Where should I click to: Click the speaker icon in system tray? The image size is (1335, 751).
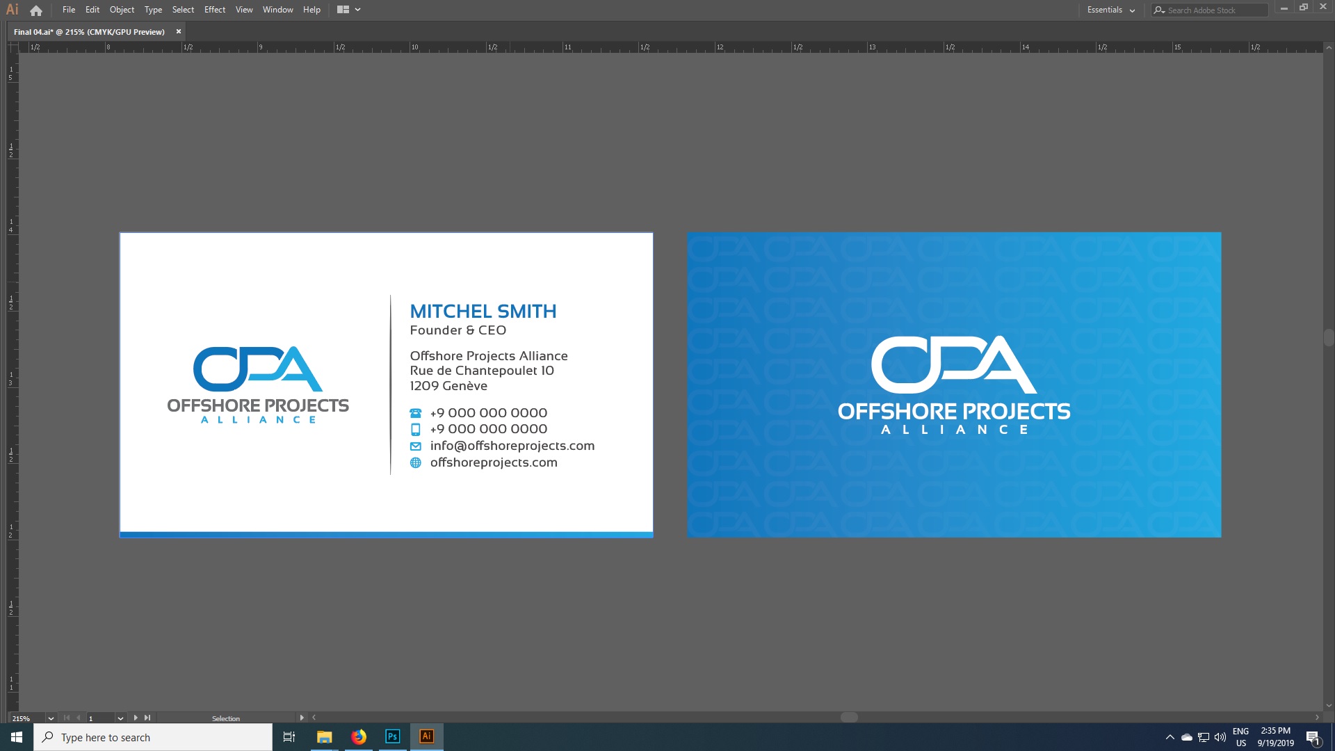click(x=1221, y=737)
